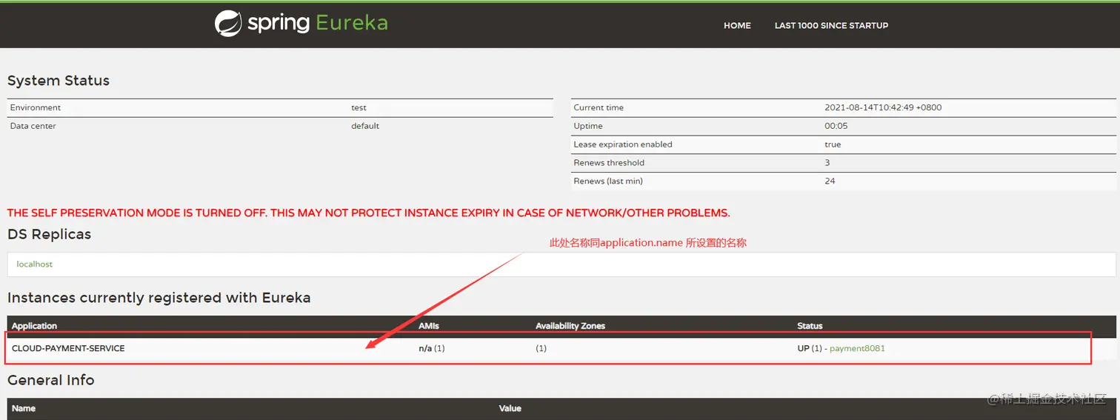Select the Current time label

[x=599, y=107]
